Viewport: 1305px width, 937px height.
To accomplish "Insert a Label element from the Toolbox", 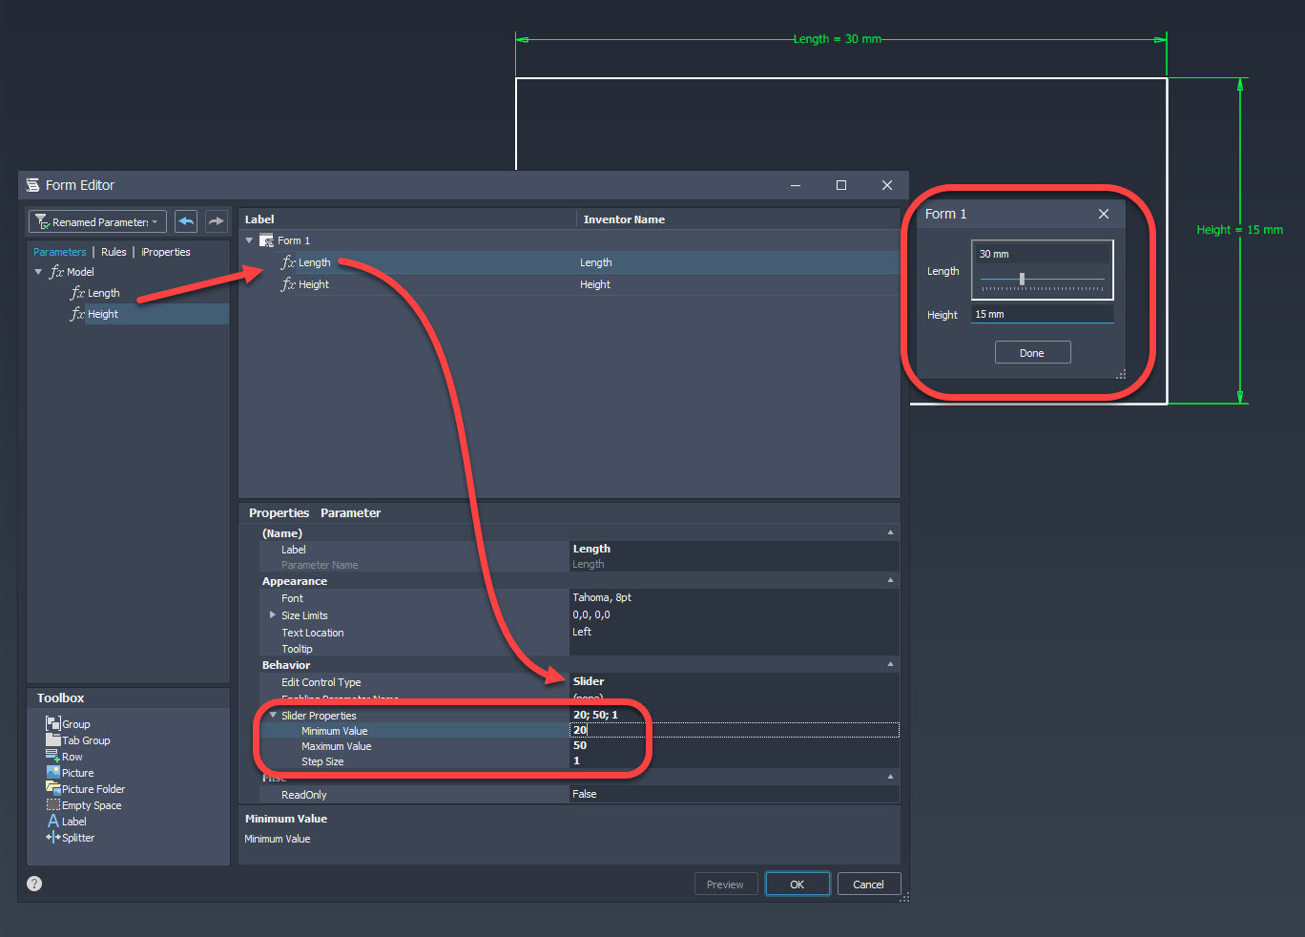I will point(72,821).
